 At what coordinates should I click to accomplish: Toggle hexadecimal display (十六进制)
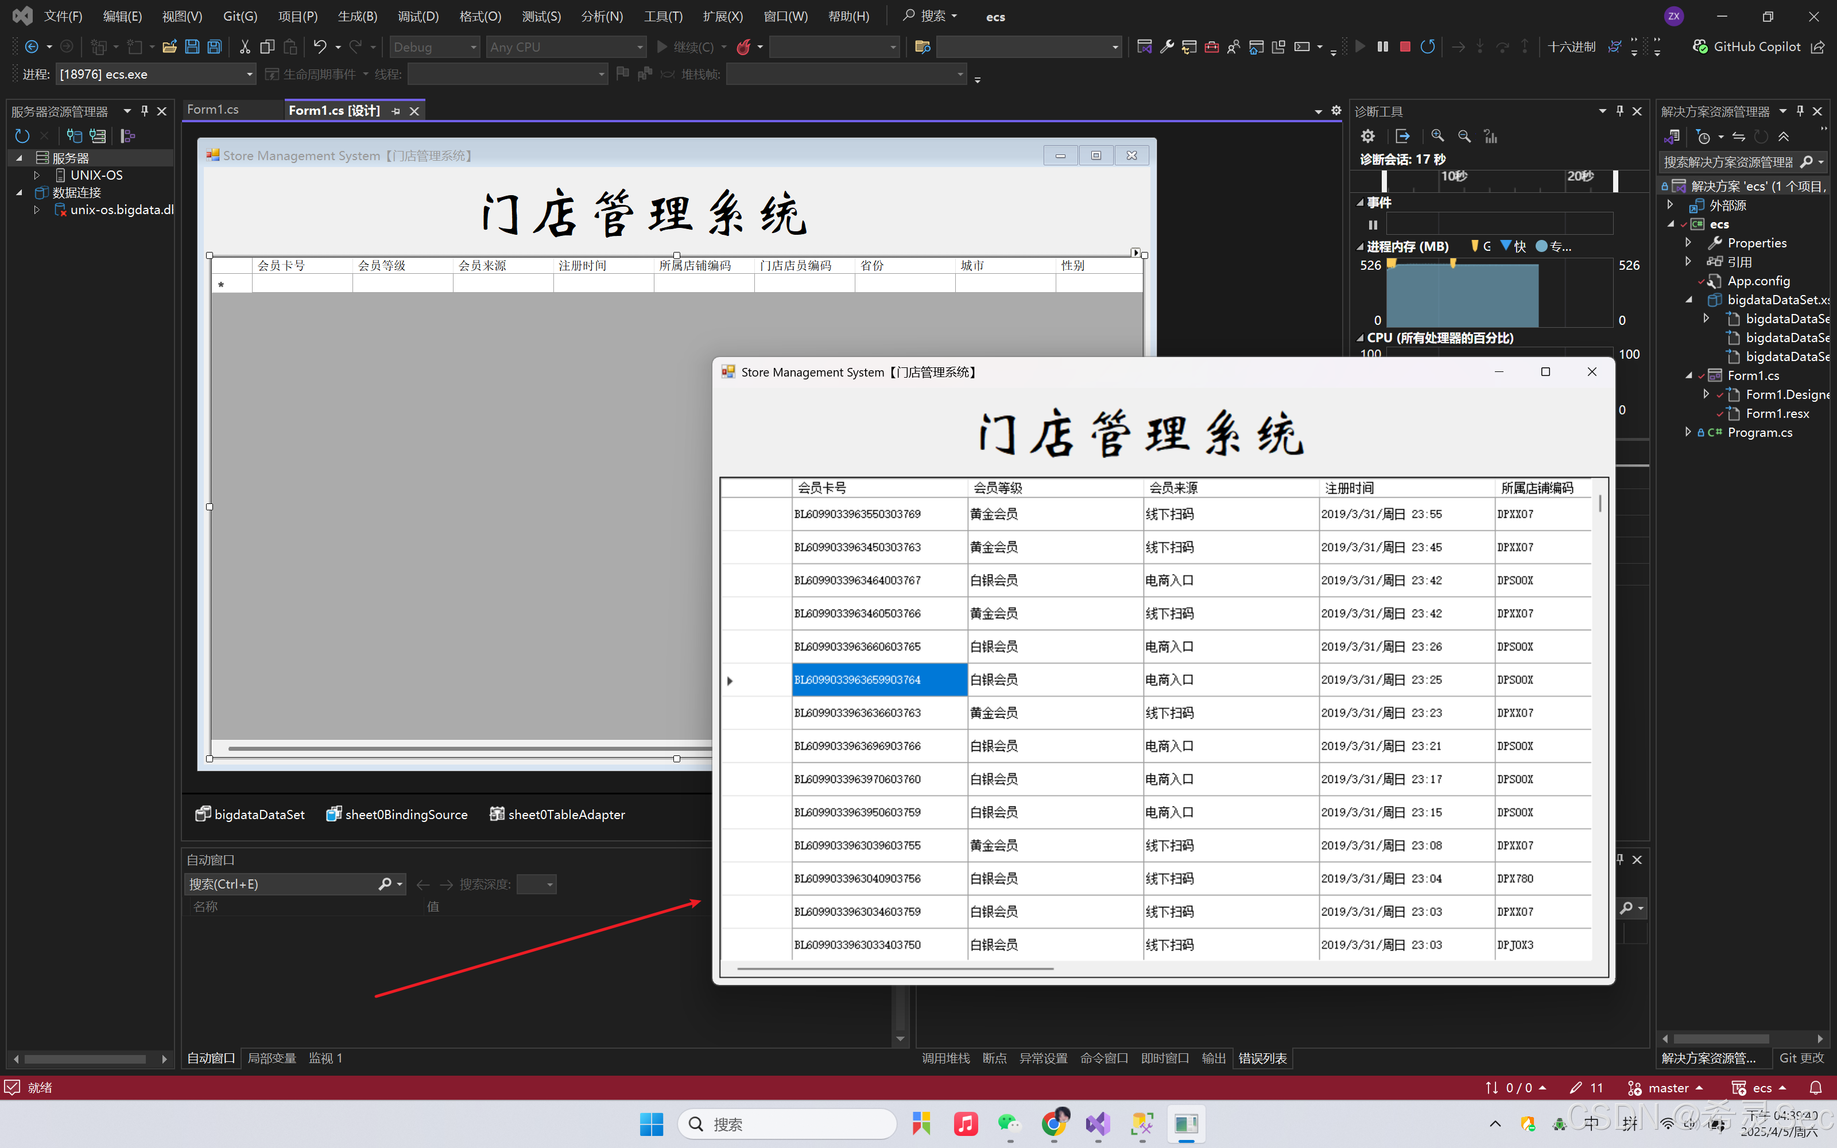(x=1571, y=47)
